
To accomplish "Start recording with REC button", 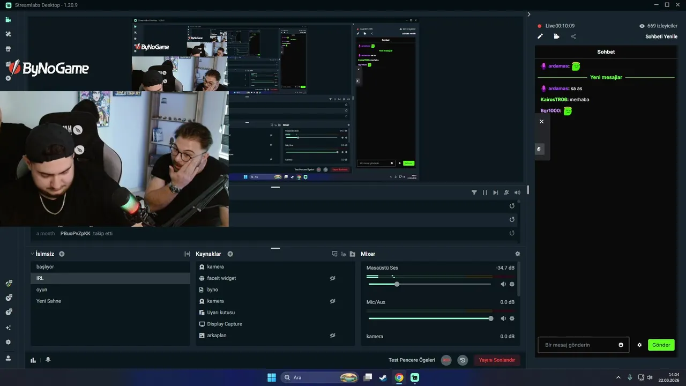I will 446,360.
